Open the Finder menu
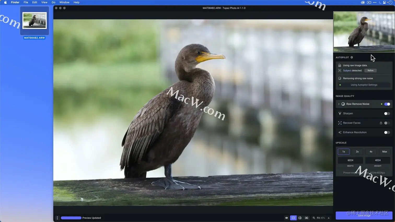Viewport: 395px width, 222px height. click(15, 2)
